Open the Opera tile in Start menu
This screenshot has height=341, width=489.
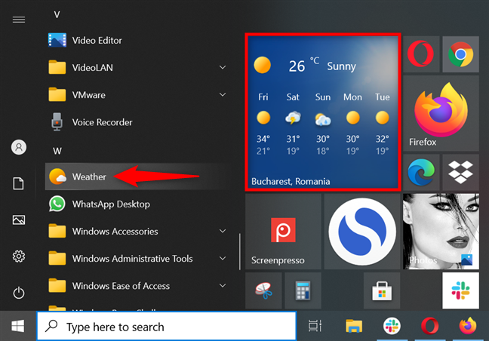coord(419,54)
